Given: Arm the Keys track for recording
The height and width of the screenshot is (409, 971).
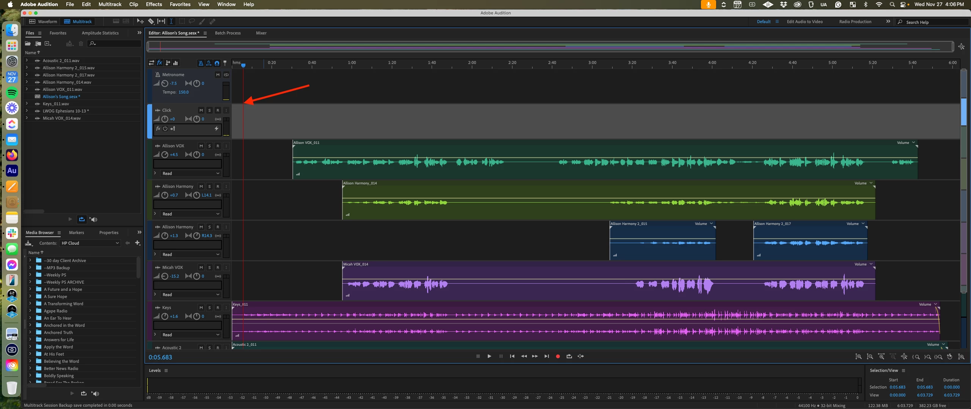Looking at the screenshot, I should (x=218, y=308).
